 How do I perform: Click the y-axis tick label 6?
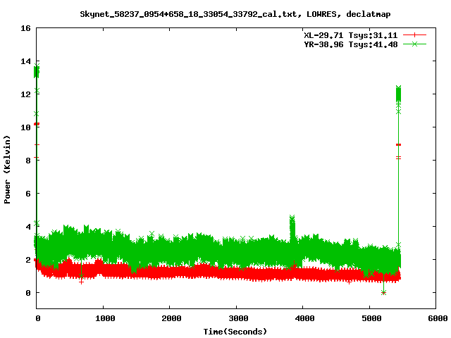coord(28,194)
